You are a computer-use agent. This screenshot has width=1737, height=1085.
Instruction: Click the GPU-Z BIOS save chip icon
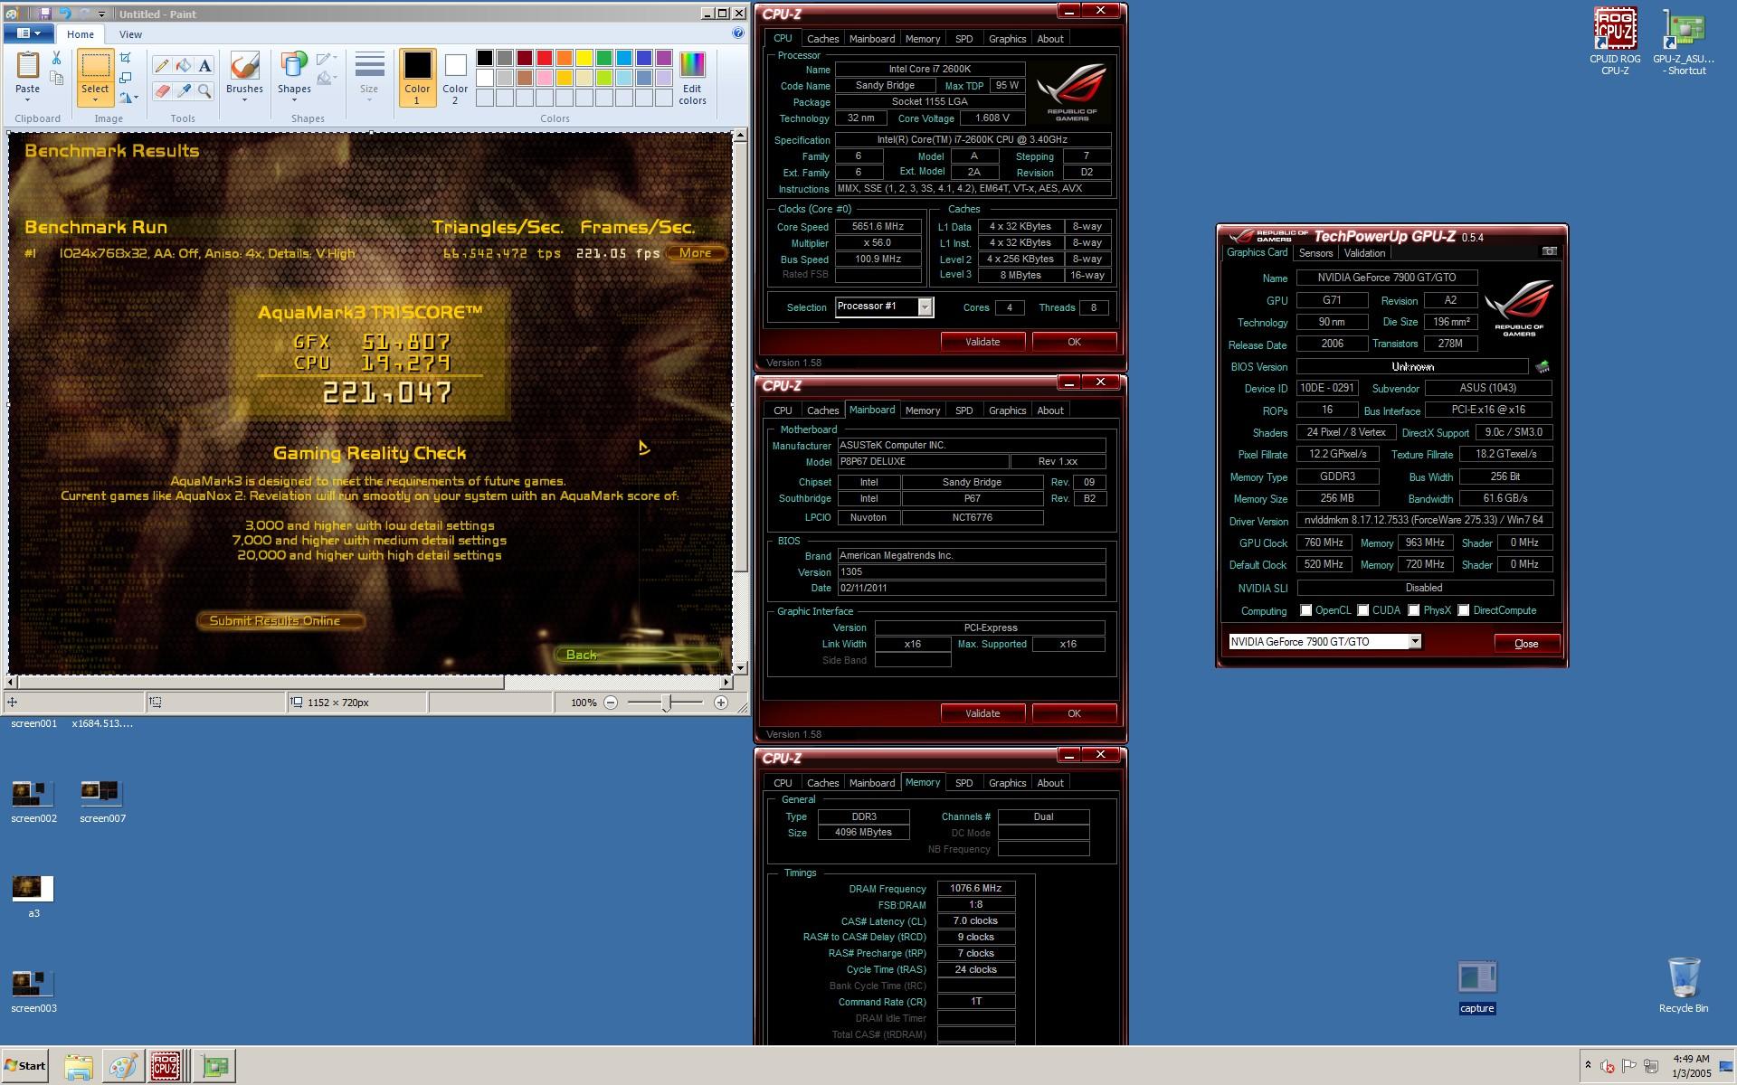(x=1542, y=366)
